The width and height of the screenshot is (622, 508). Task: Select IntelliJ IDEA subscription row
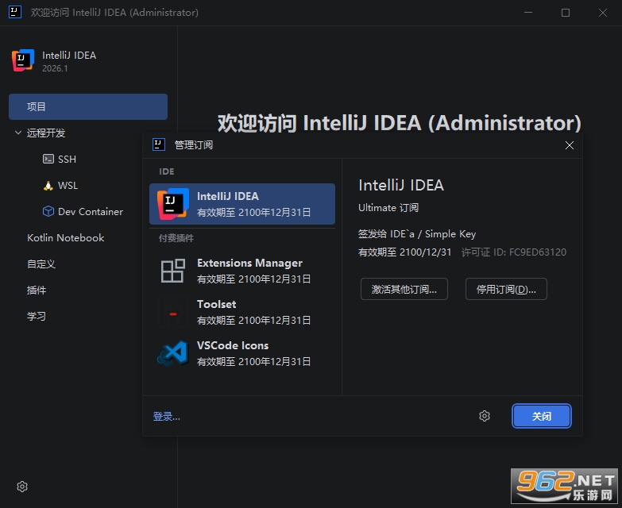[x=242, y=204]
